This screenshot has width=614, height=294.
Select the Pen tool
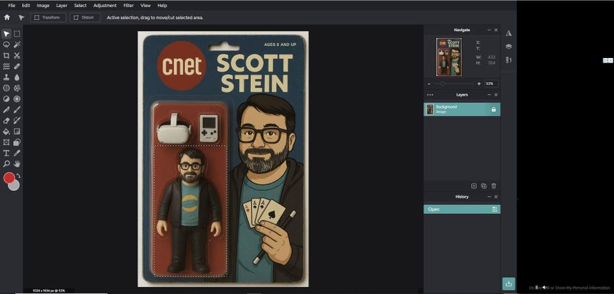7,110
